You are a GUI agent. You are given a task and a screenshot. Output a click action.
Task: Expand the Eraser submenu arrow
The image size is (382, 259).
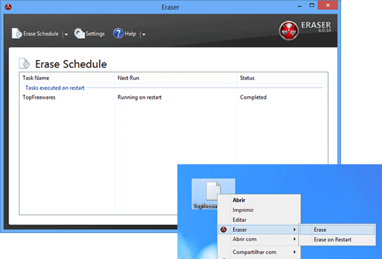(294, 230)
